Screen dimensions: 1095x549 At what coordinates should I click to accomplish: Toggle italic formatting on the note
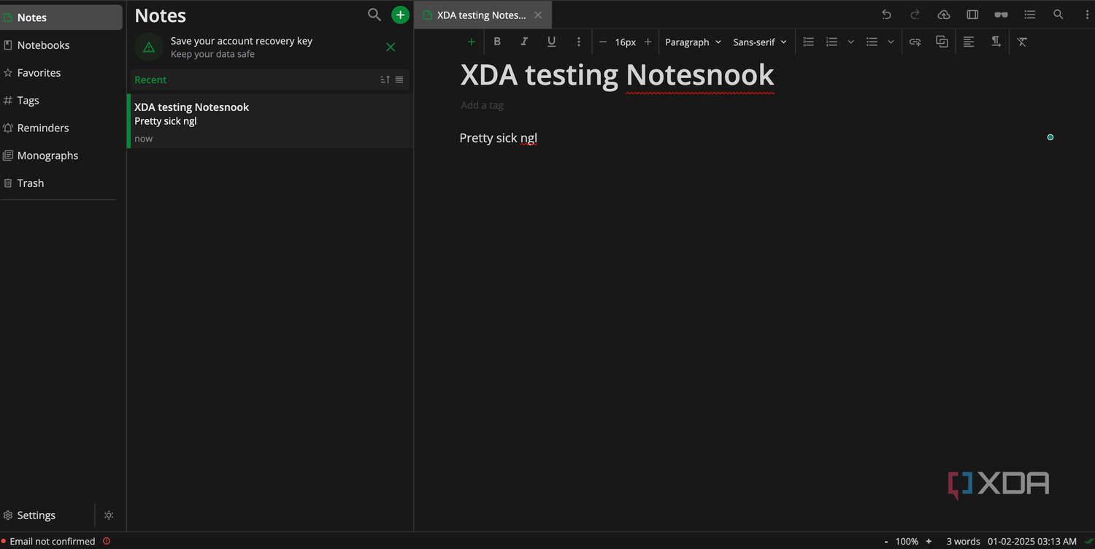524,42
